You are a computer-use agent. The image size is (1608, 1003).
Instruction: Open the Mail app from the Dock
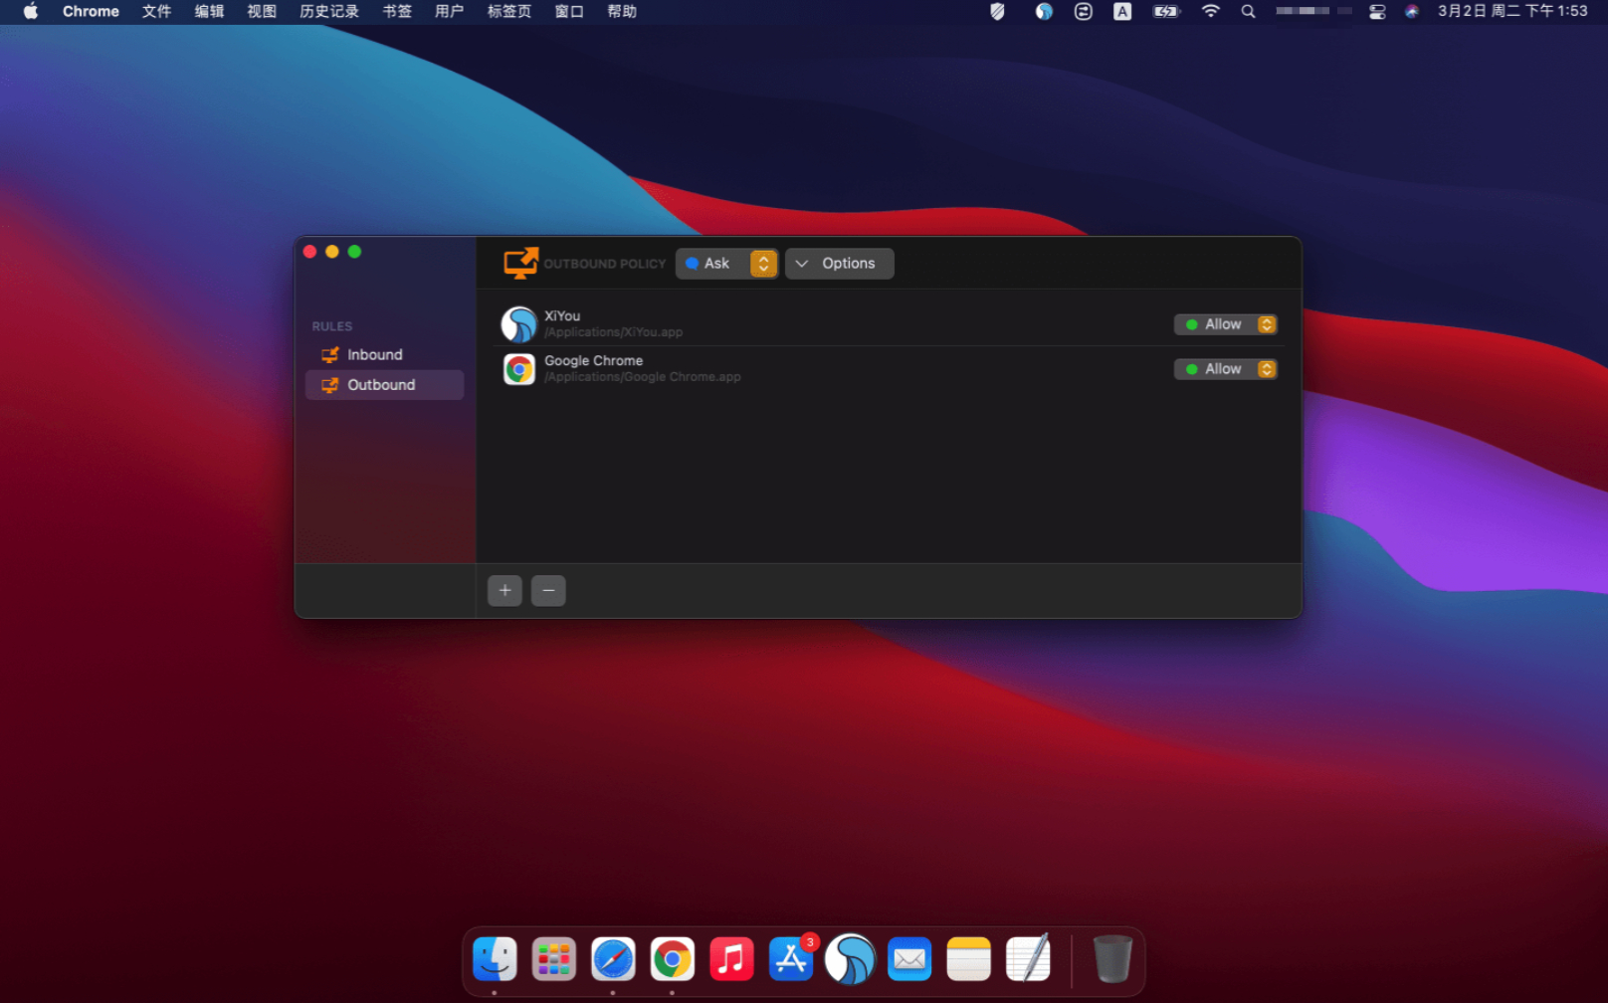click(909, 960)
